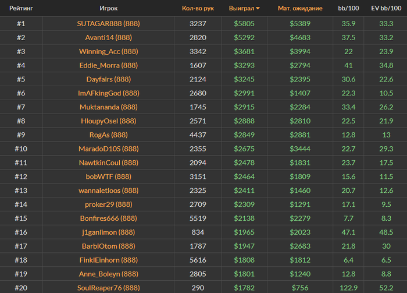This screenshot has width=407, height=293.
Task: Click ImAFkingGod (888) player name
Action: 108,93
